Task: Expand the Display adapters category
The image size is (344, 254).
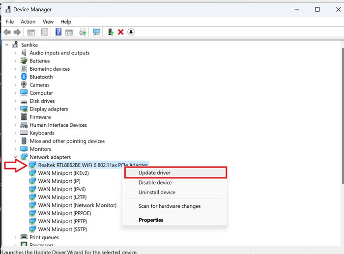Action: click(x=15, y=109)
